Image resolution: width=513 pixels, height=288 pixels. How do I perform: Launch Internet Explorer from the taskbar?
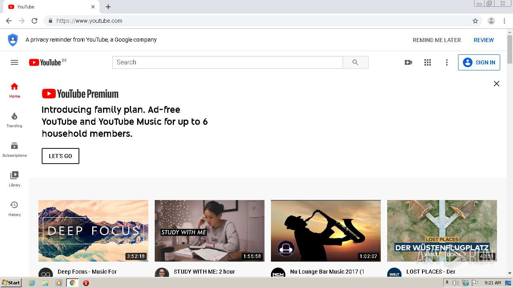32,283
